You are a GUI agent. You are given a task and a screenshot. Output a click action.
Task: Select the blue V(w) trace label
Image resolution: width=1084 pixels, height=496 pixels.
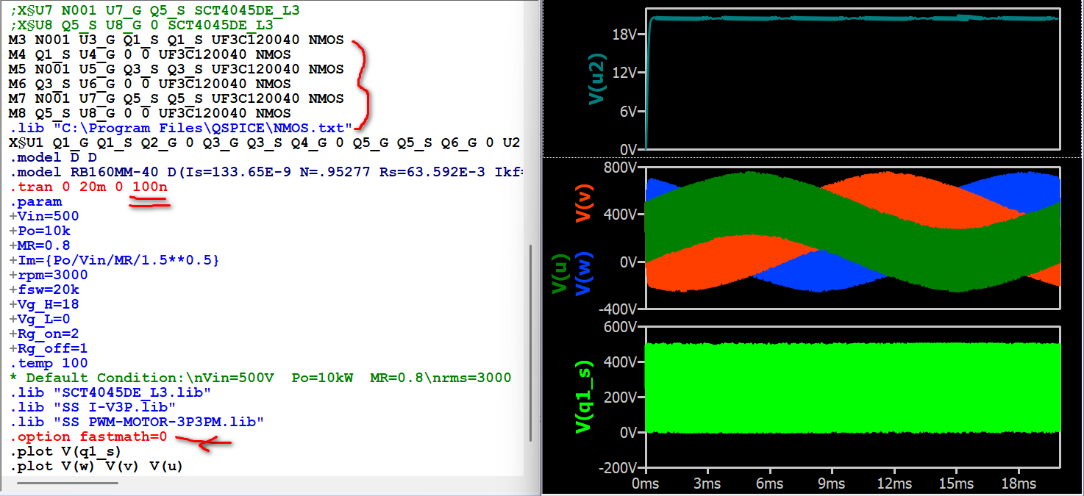pyautogui.click(x=585, y=274)
